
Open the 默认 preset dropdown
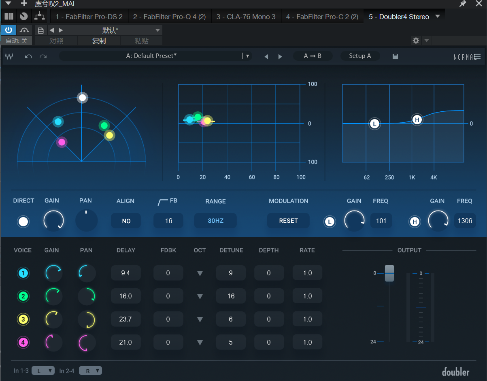point(113,30)
